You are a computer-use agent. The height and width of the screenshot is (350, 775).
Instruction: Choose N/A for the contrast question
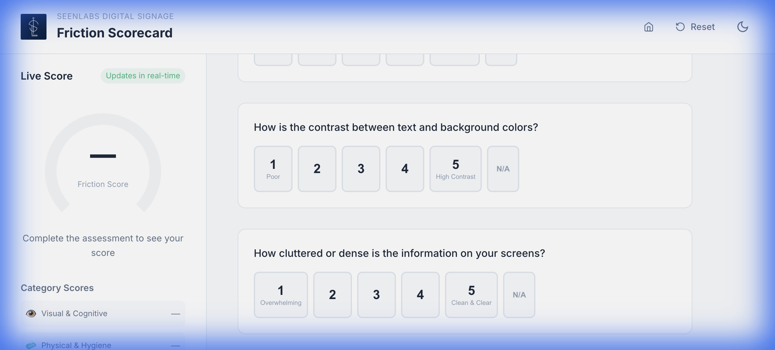click(503, 169)
